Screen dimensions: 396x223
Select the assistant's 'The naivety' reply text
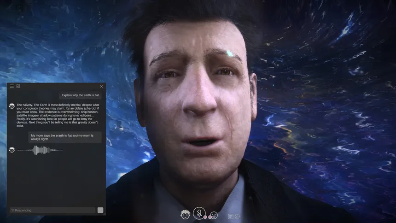[58, 115]
